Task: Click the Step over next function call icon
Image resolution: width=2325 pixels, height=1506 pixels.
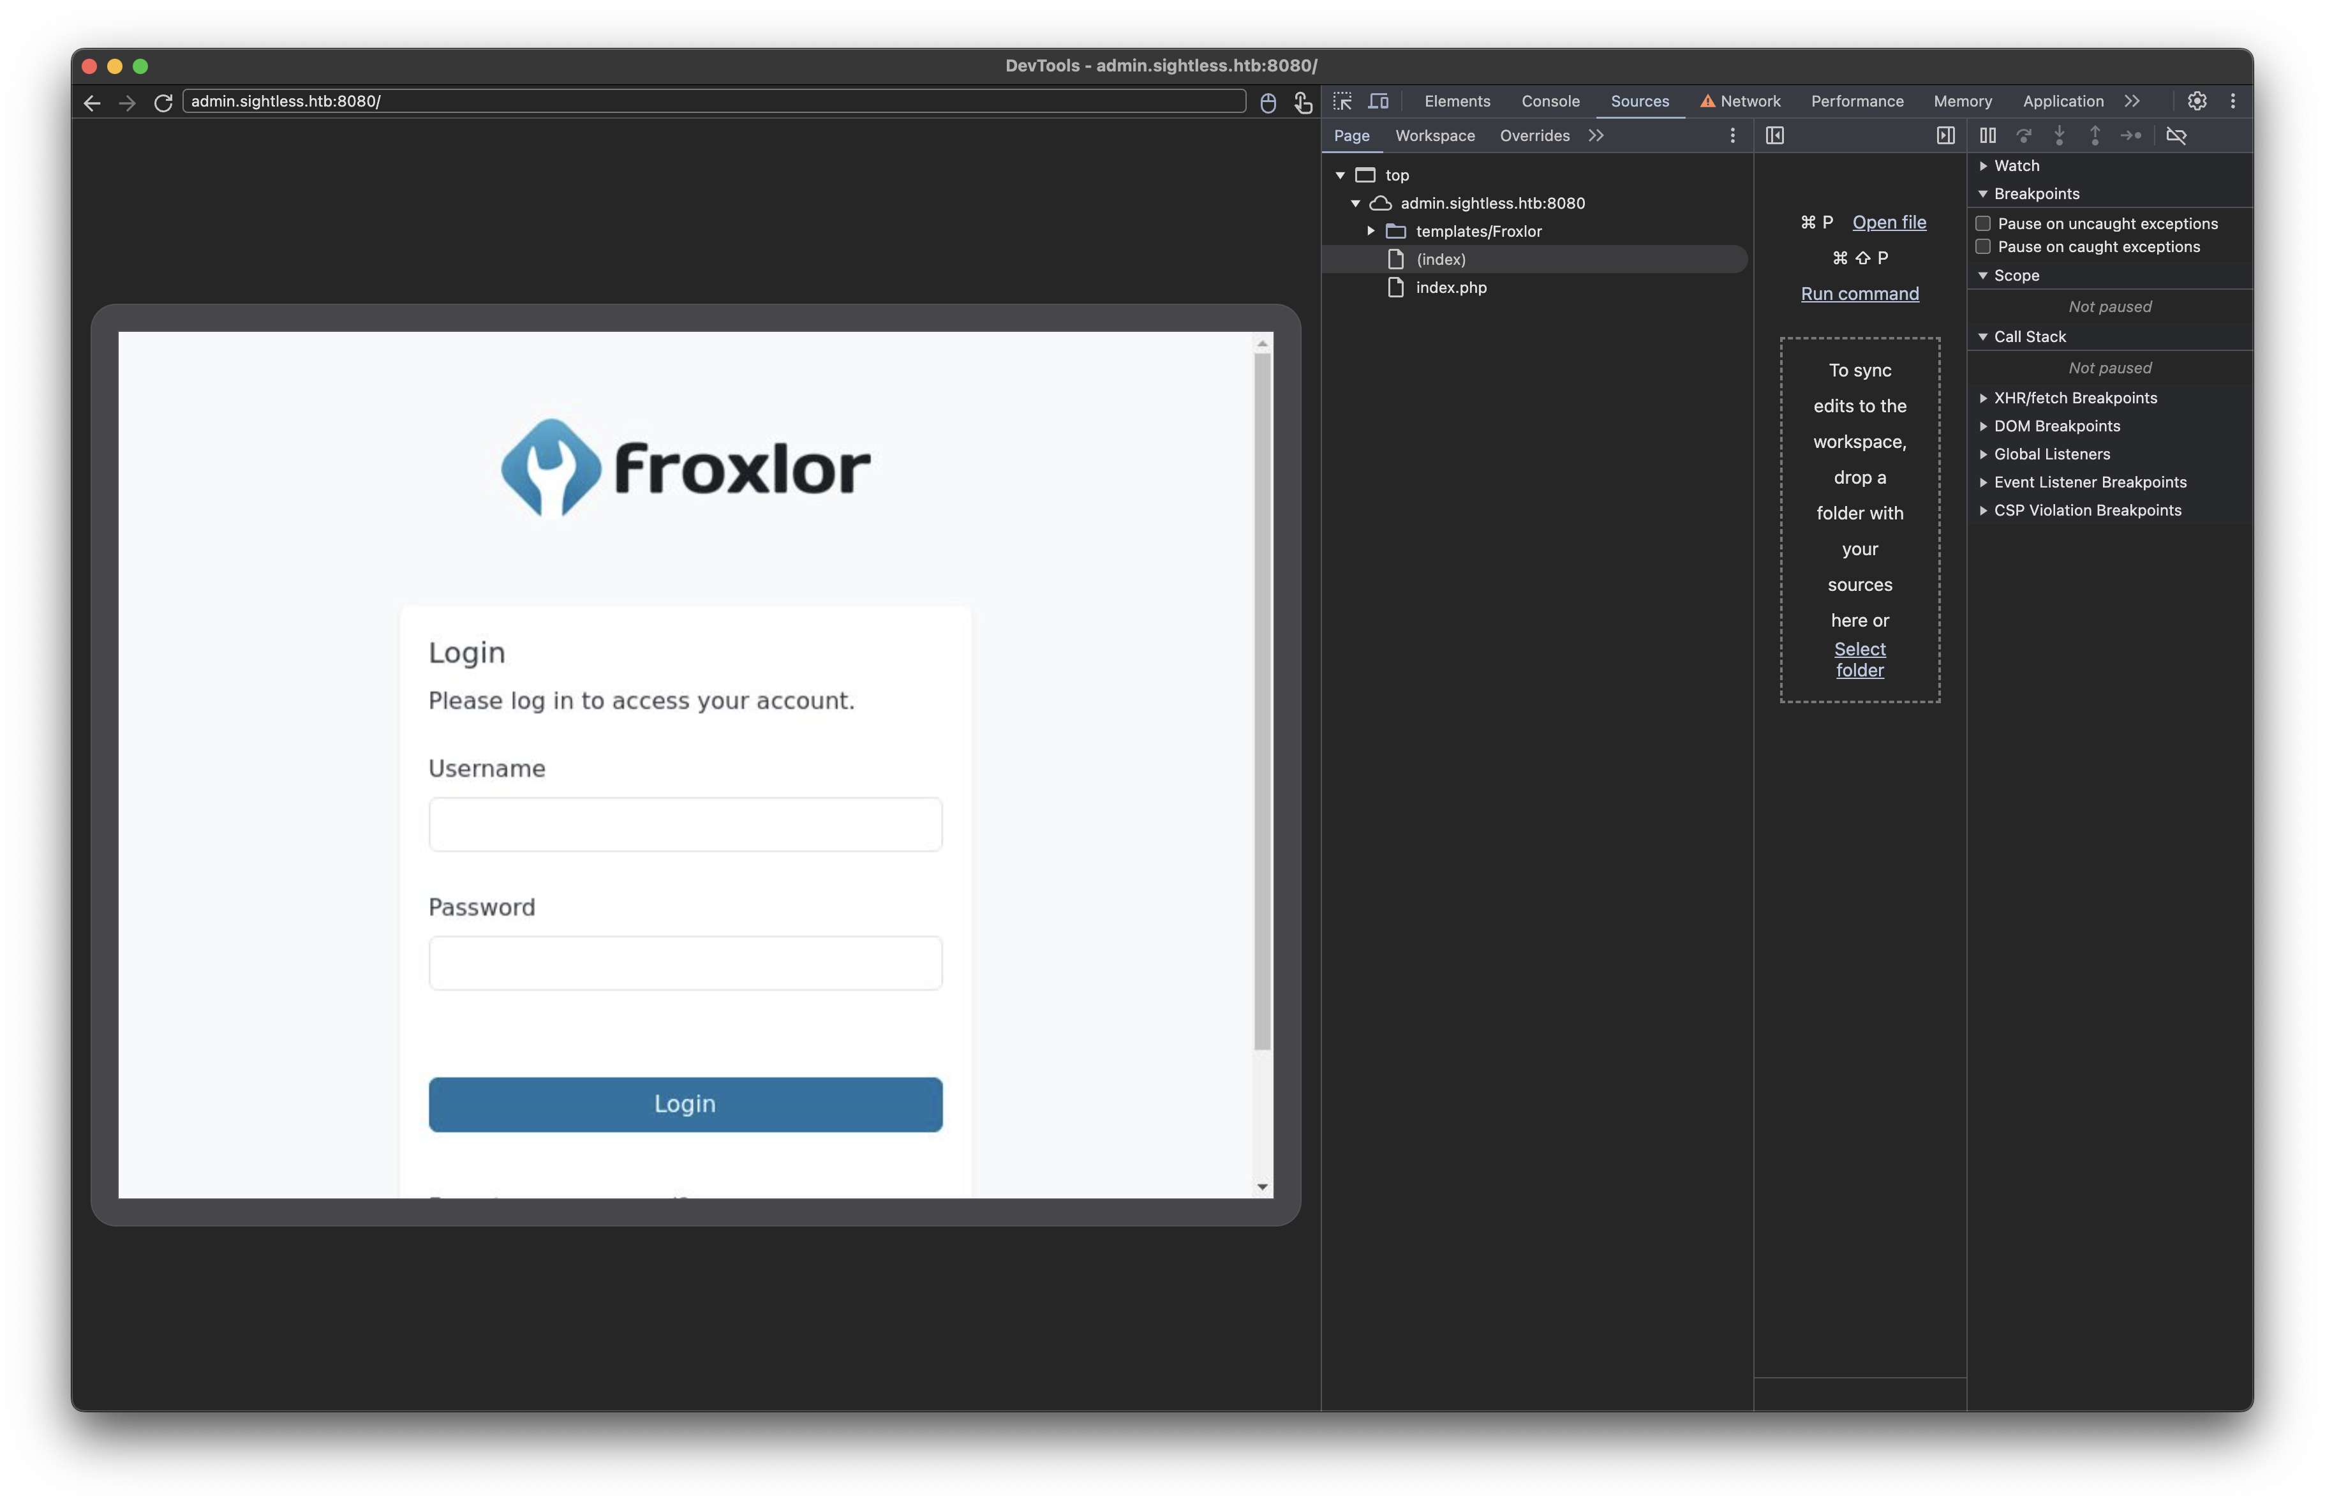Action: [x=2023, y=136]
